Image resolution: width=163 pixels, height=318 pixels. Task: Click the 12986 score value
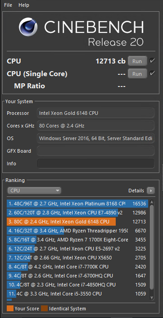[139, 213]
